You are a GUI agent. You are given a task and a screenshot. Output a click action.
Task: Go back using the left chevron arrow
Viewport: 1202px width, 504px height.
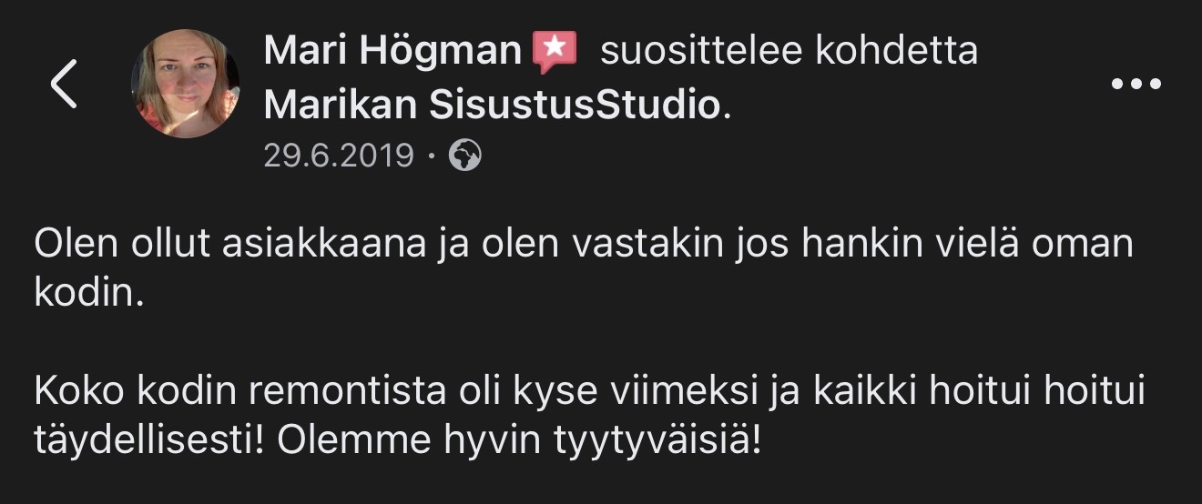tap(63, 85)
